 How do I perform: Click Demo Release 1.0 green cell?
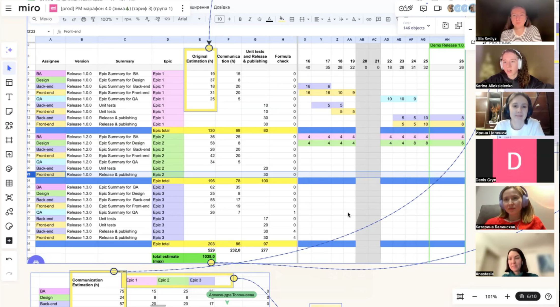click(447, 45)
